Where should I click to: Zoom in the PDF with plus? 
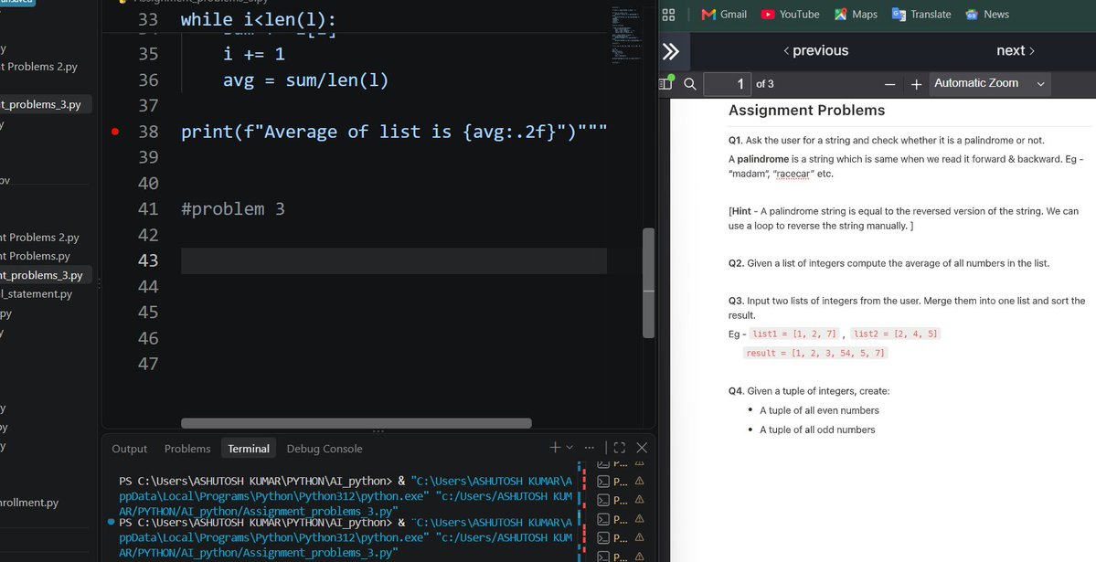coord(916,84)
